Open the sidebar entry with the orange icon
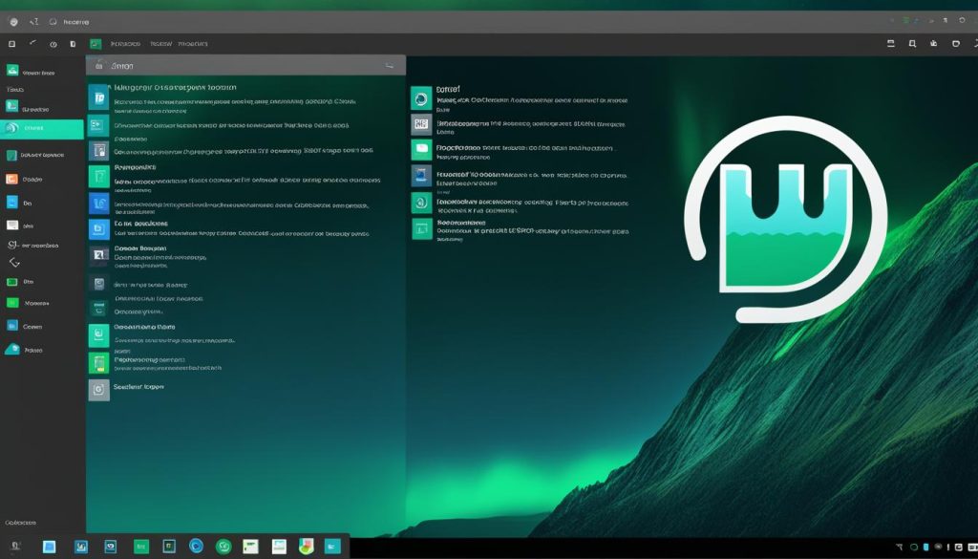The image size is (978, 559). (24, 179)
